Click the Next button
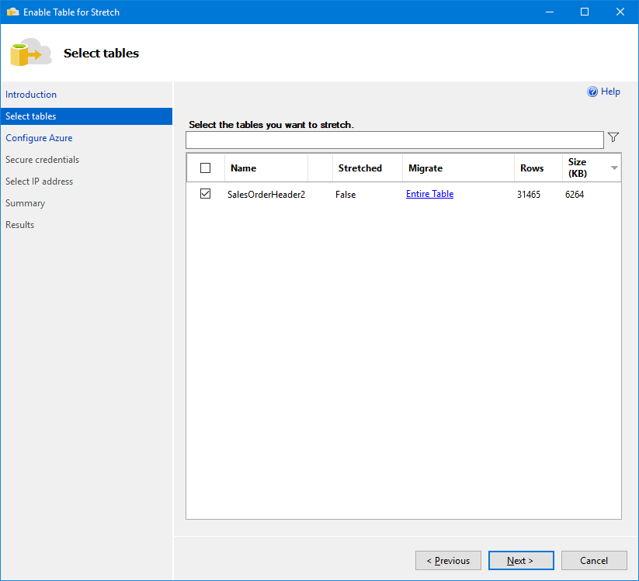The height and width of the screenshot is (581, 639). tap(521, 561)
